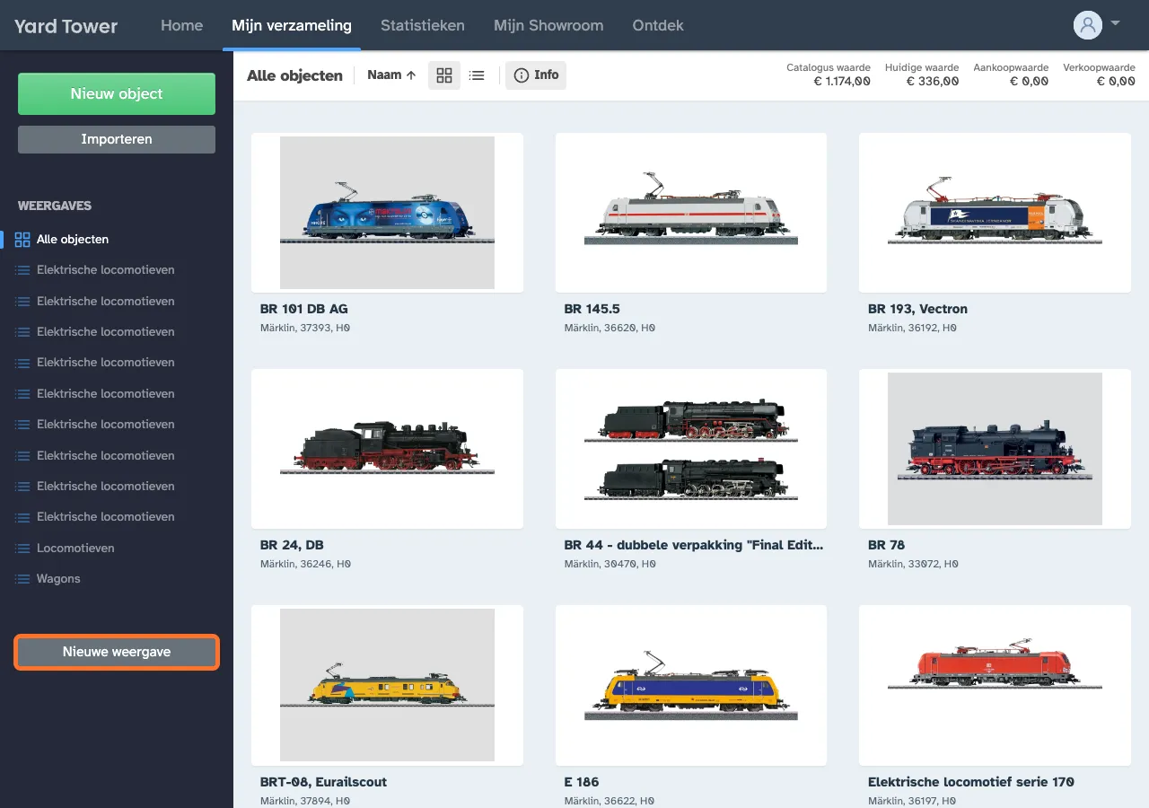Screen dimensions: 1149x808
Task: Select Alle objecten view
Action: point(73,240)
